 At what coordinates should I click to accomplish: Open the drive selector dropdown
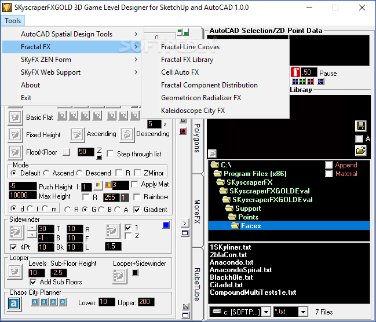pyautogui.click(x=266, y=312)
